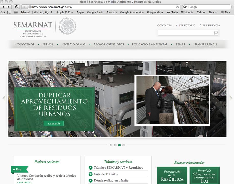Image resolution: width=245 pixels, height=184 pixels.
Task: Click Viveros Coyoacán news headline
Action: 46,177
